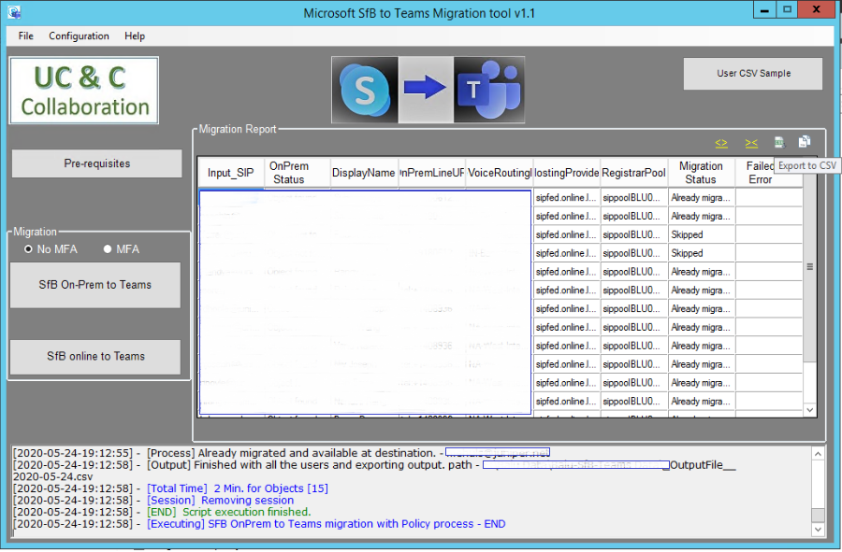Click the log pane scroll up arrow
This screenshot has width=842, height=552.
(x=818, y=454)
